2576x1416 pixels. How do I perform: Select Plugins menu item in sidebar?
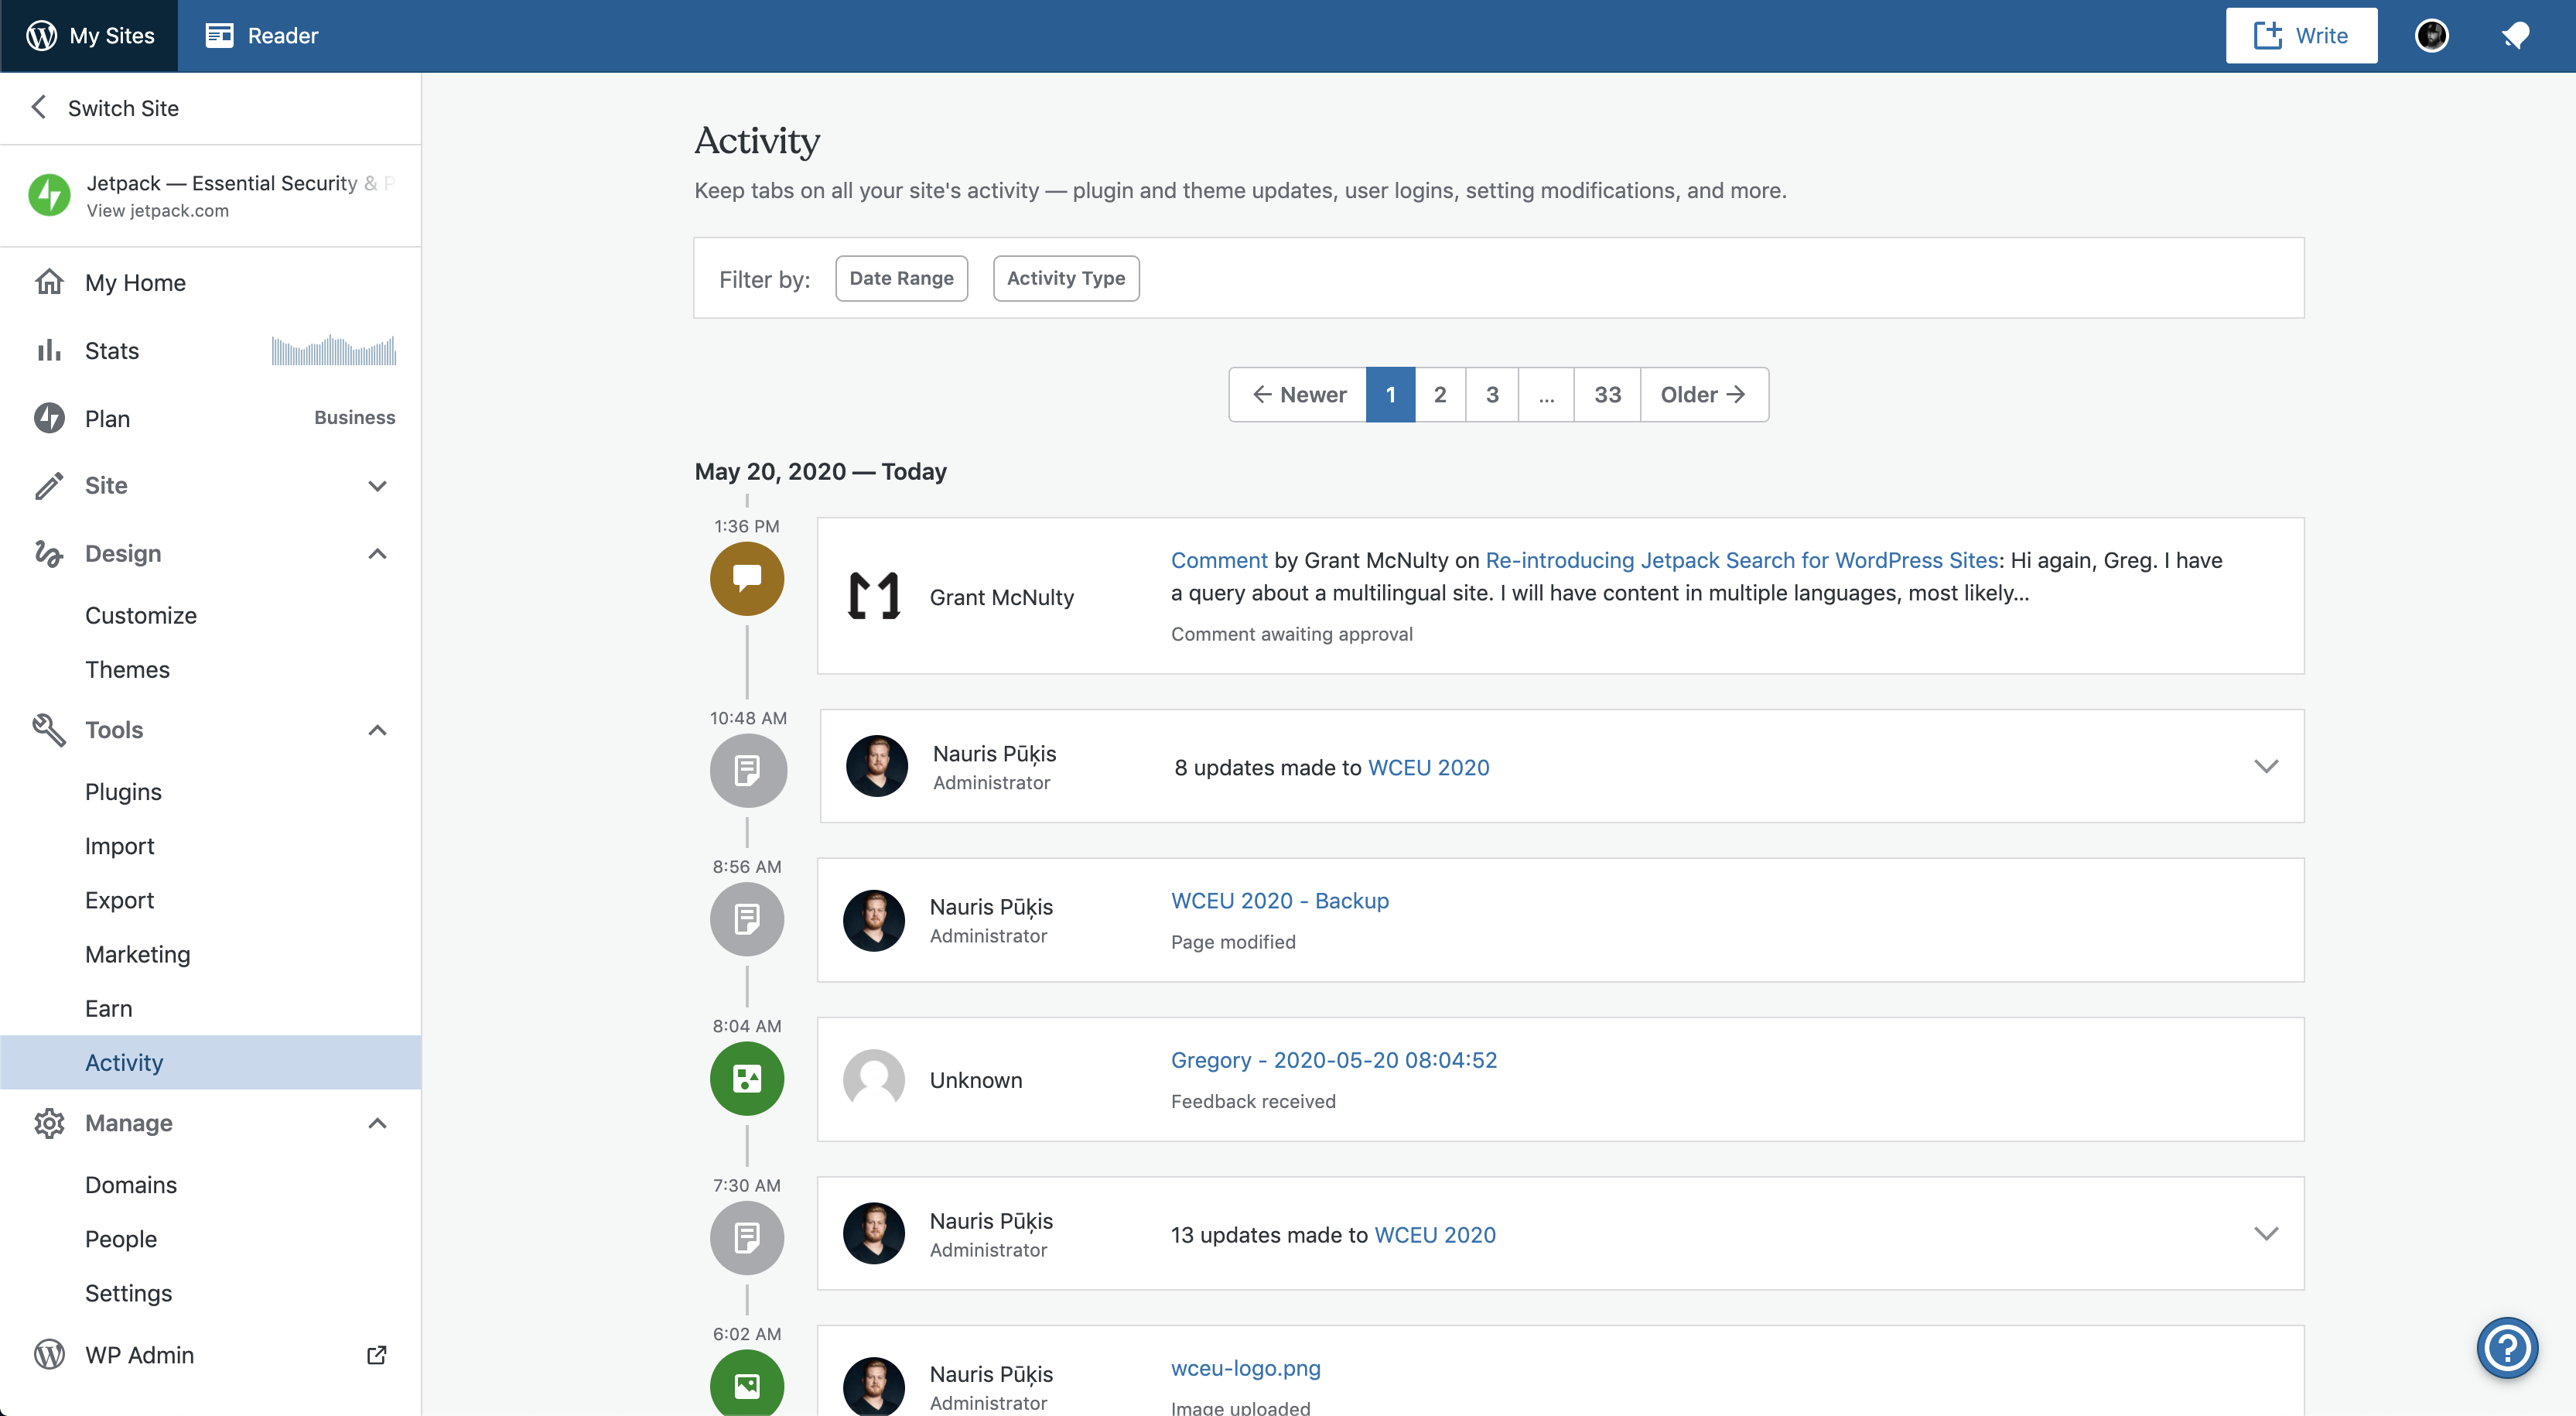pyautogui.click(x=124, y=792)
